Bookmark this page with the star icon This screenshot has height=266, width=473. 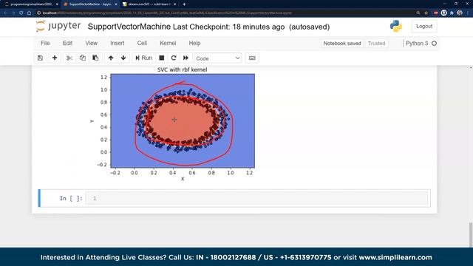426,13
